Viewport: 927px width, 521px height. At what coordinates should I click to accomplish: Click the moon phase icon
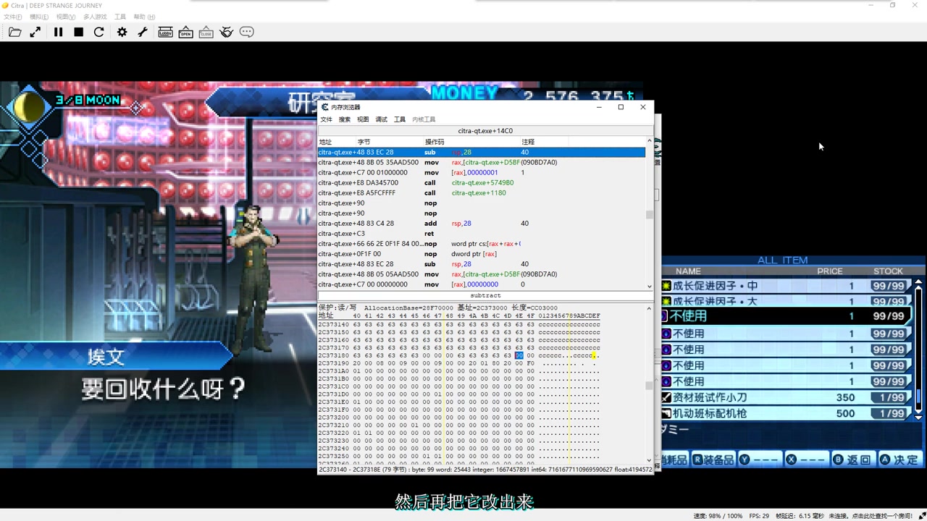tap(30, 109)
